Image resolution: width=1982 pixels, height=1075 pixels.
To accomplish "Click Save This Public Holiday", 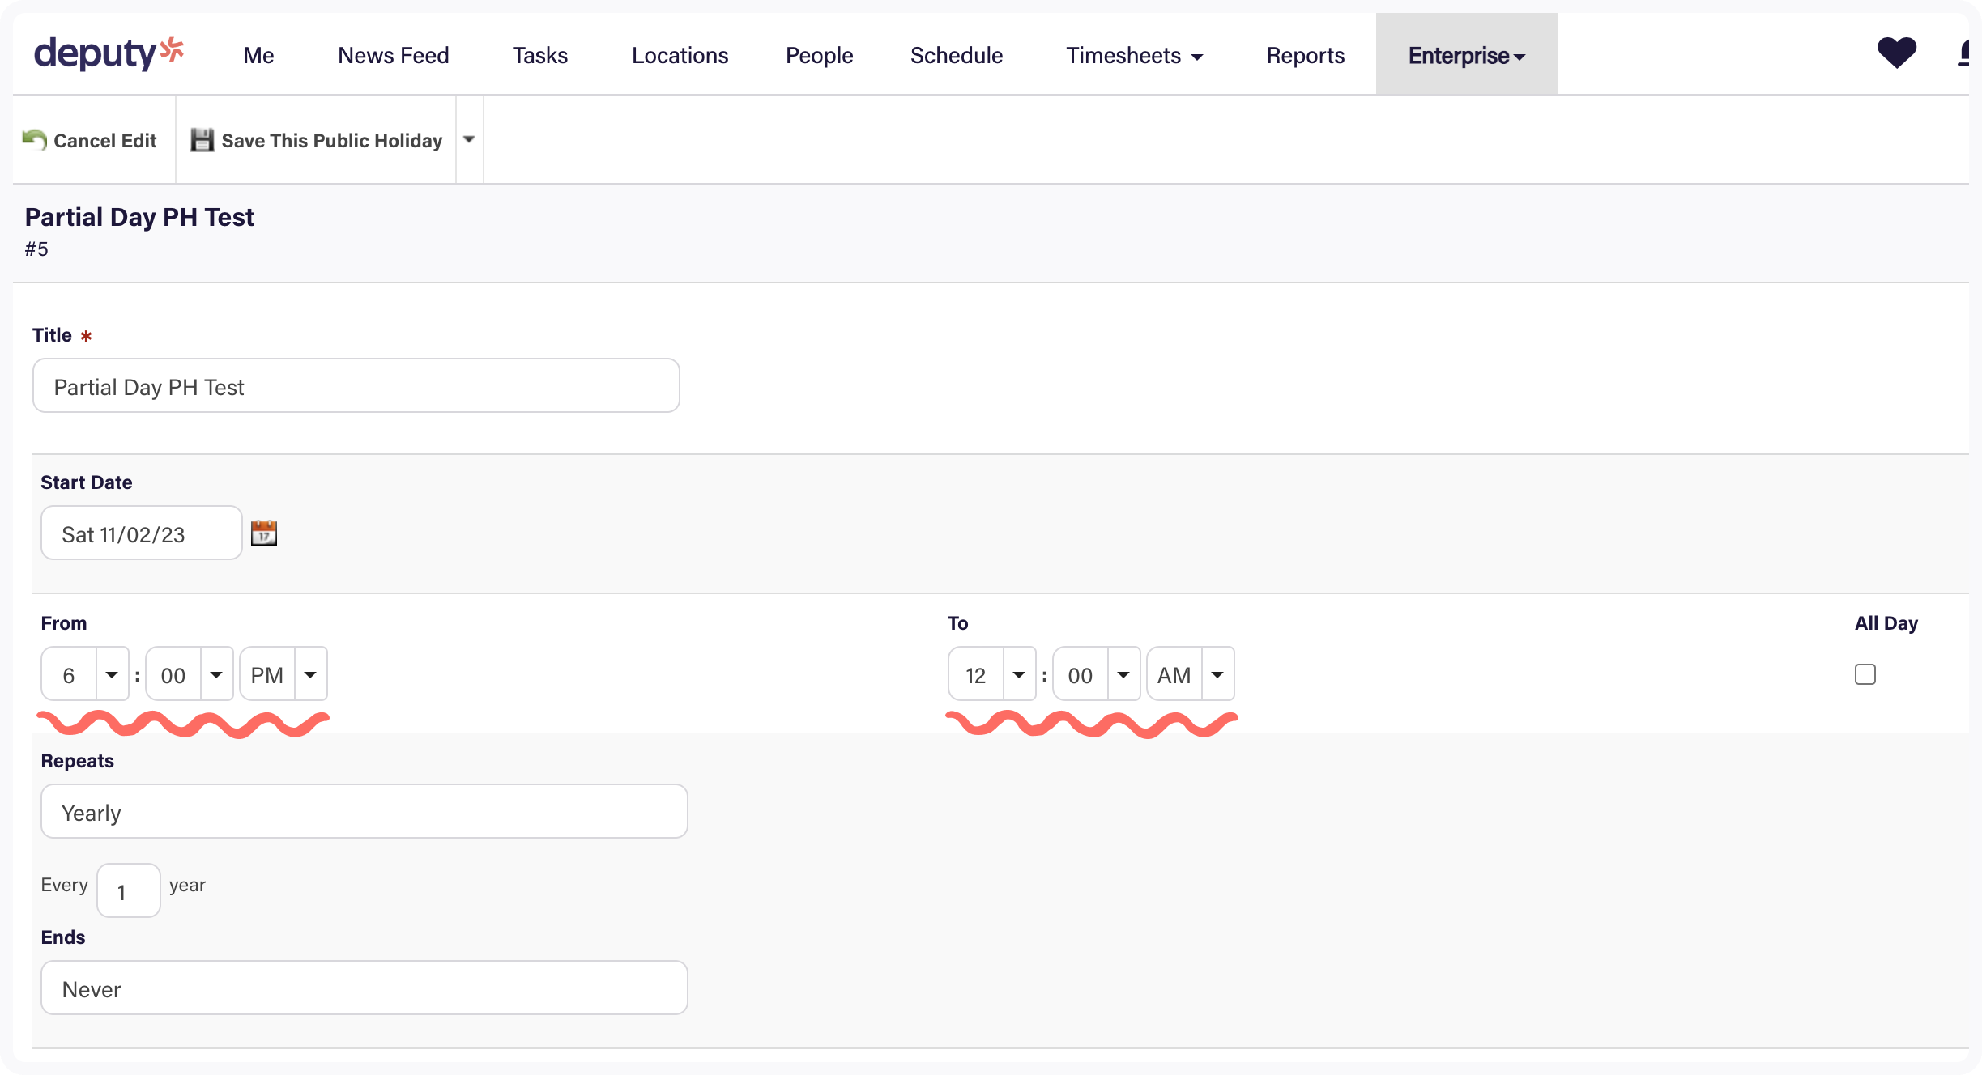I will [x=317, y=140].
